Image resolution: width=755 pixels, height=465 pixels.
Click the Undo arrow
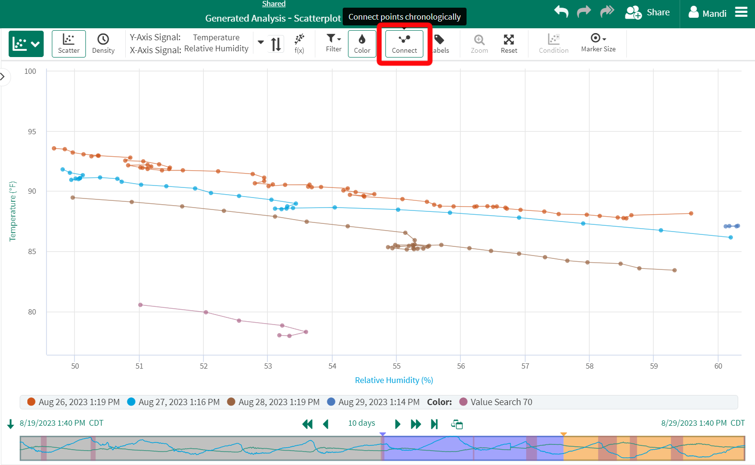point(561,12)
